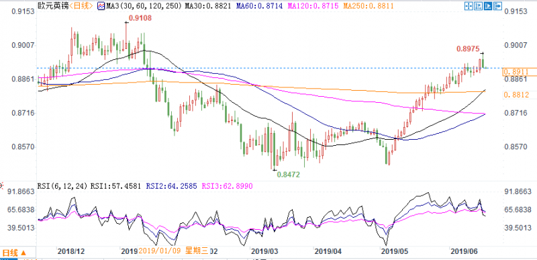
Task: Click the 0.9108 high price label
Action: coord(140,18)
